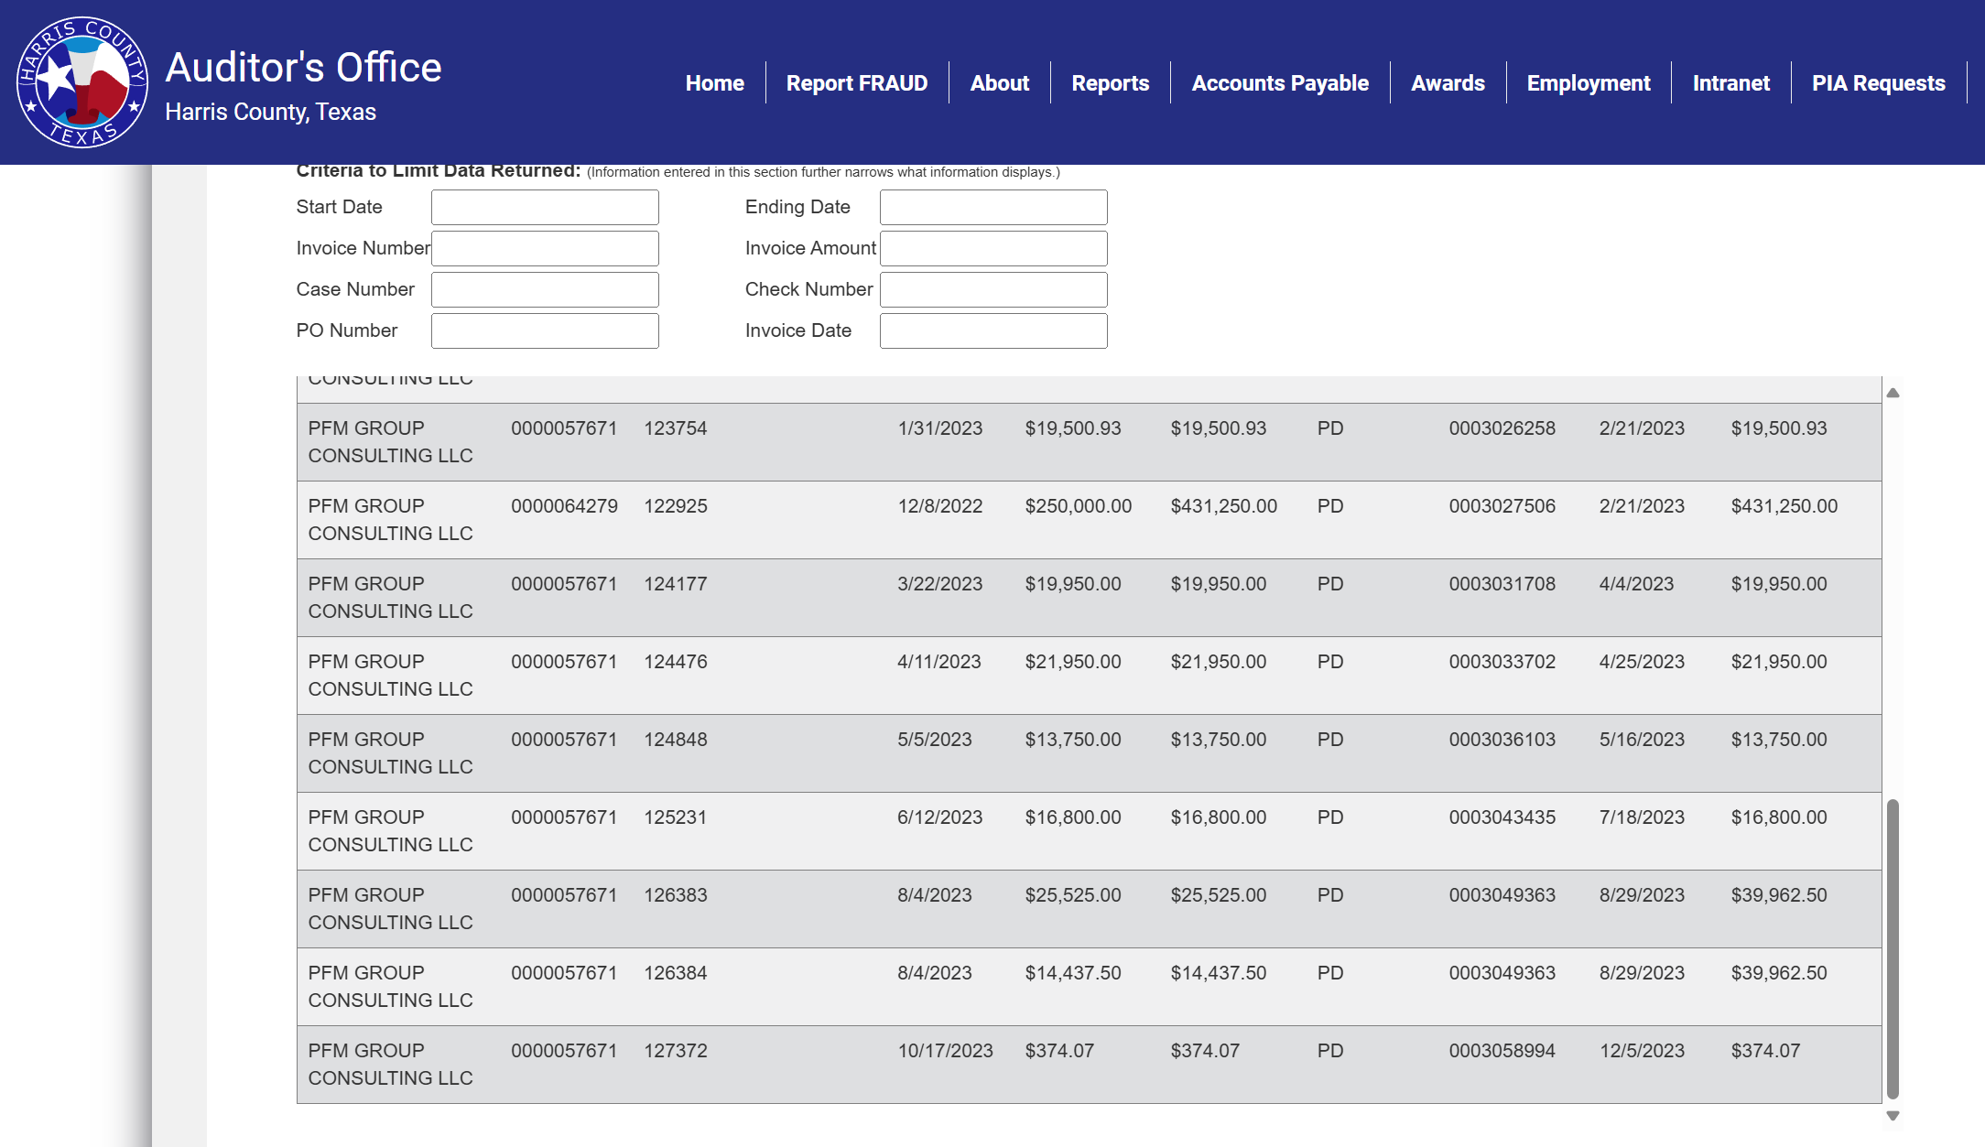Select check date 12/5/2023

1642,1051
